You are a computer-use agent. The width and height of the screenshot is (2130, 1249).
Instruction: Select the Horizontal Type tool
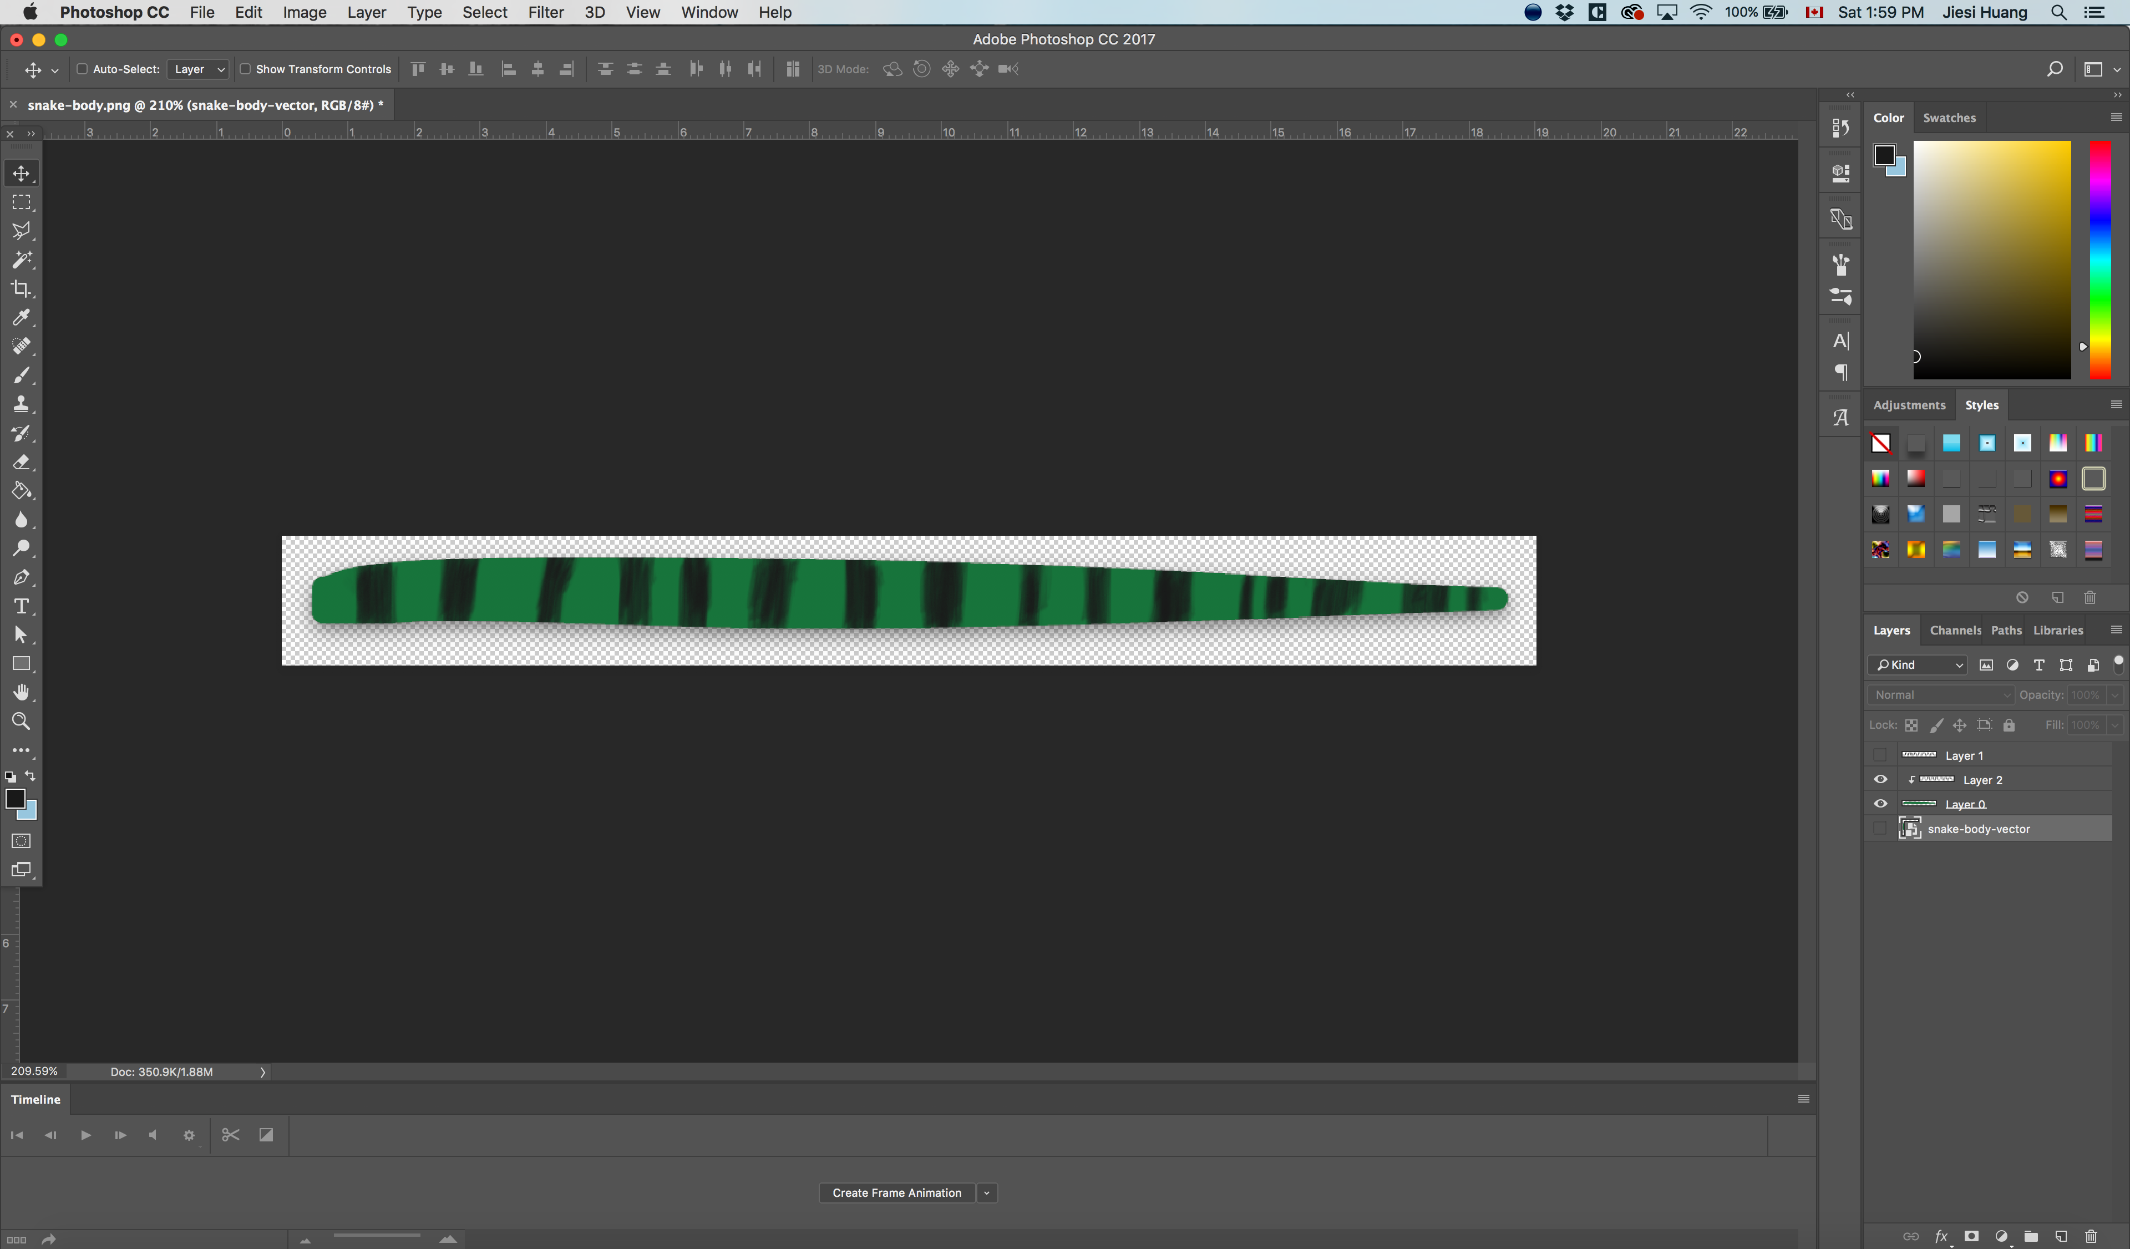(21, 606)
